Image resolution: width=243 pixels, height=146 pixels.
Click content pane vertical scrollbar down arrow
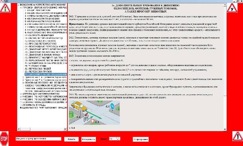[225, 129]
